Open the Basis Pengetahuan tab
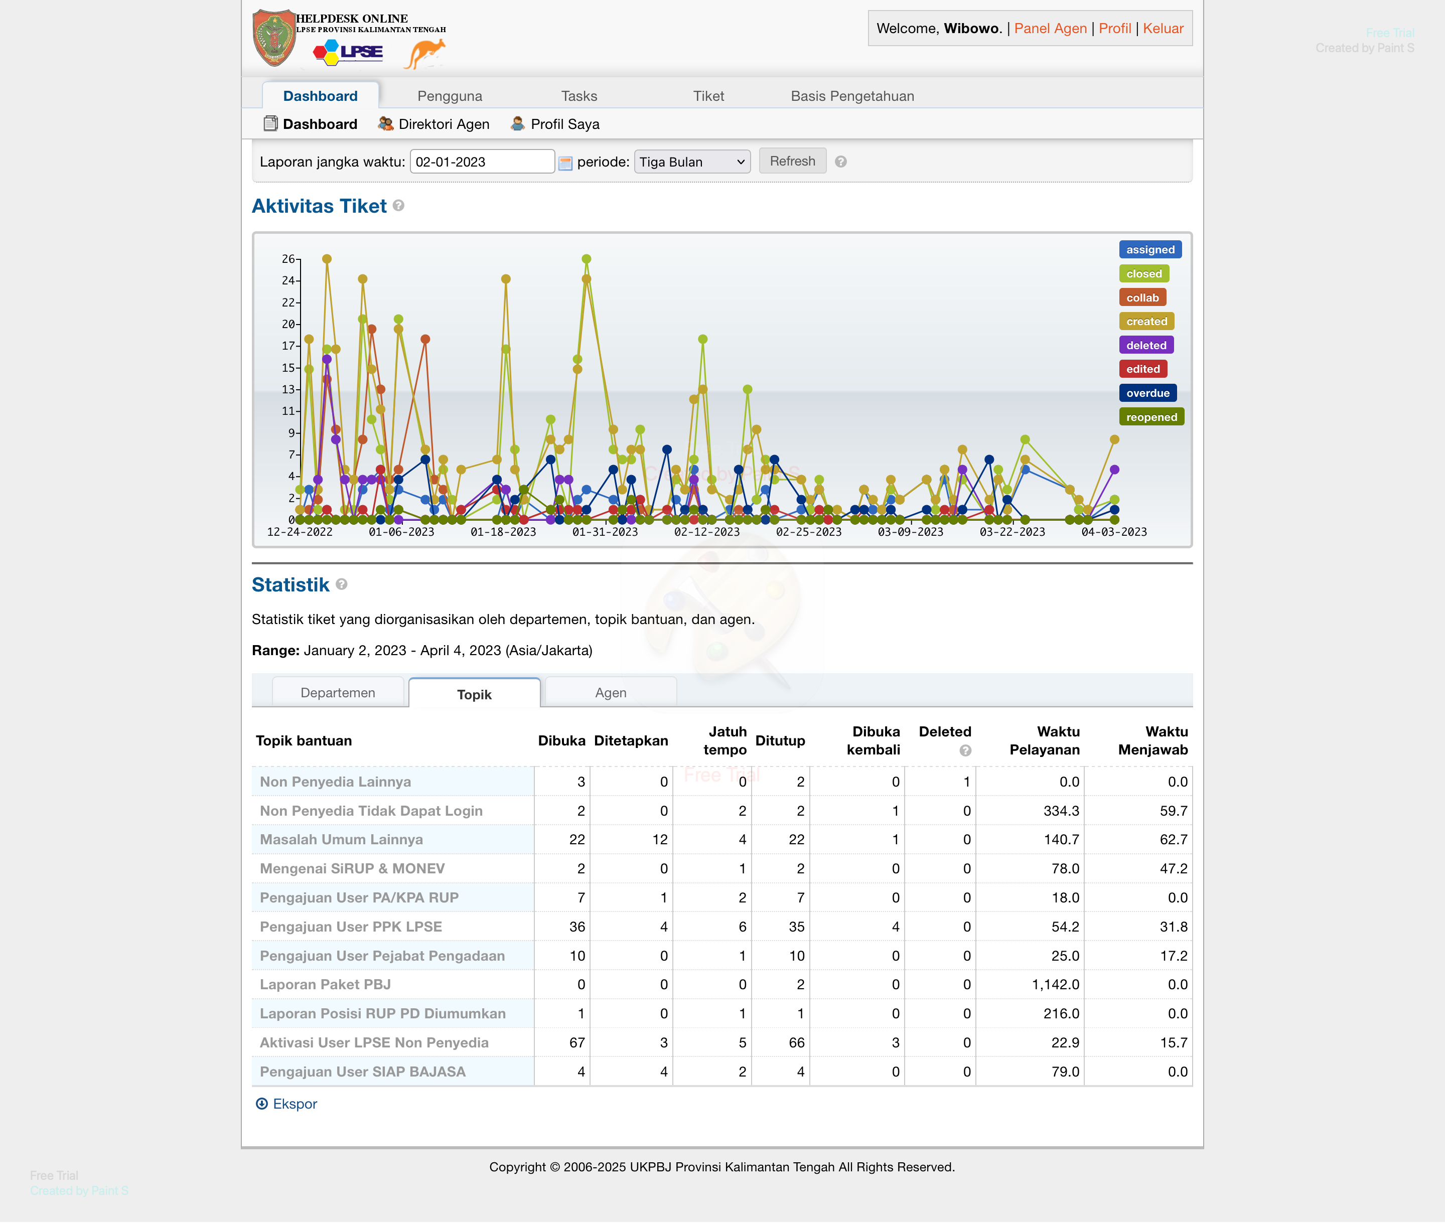 coord(852,96)
